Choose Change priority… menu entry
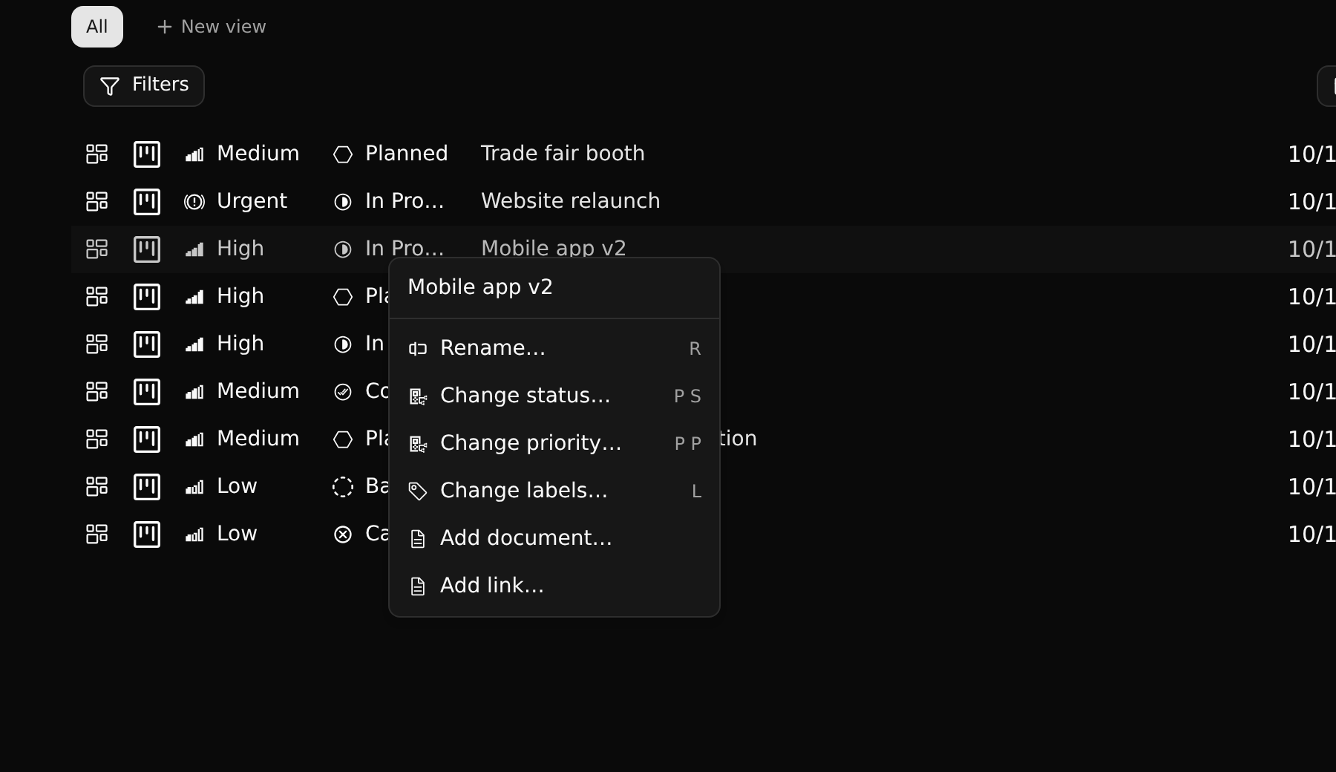Image resolution: width=1336 pixels, height=772 pixels. [x=554, y=443]
